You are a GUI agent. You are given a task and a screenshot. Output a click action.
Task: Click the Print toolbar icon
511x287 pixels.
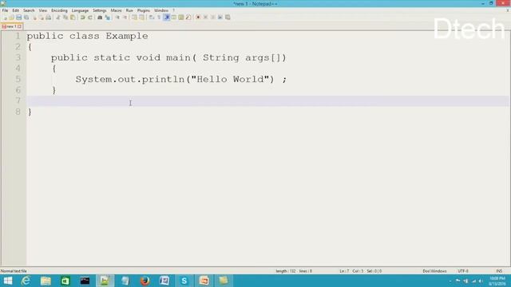pos(48,18)
